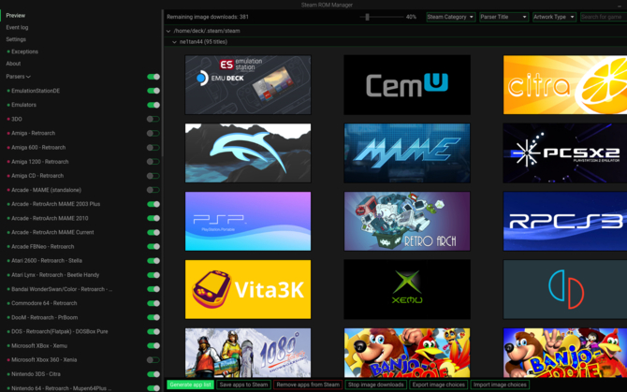Open DooM - Retroarch - PrBoom parser
Viewport: 627px width, 392px height.
44,318
